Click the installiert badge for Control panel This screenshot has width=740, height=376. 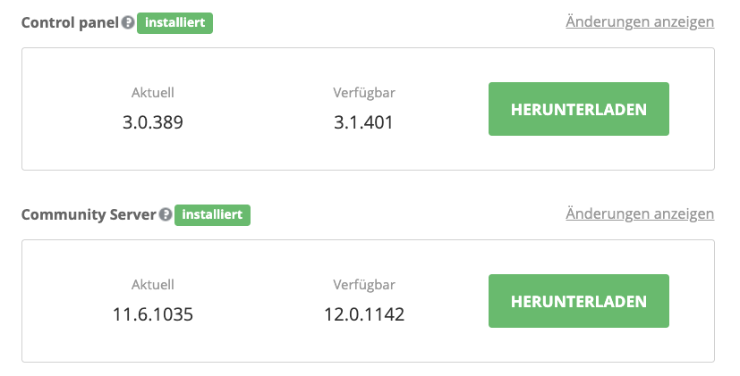pos(174,23)
